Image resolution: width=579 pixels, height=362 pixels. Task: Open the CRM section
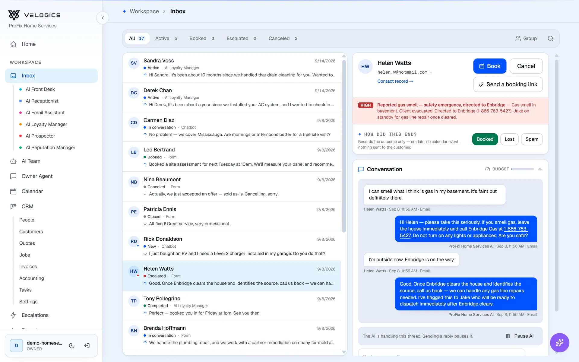[51, 206]
